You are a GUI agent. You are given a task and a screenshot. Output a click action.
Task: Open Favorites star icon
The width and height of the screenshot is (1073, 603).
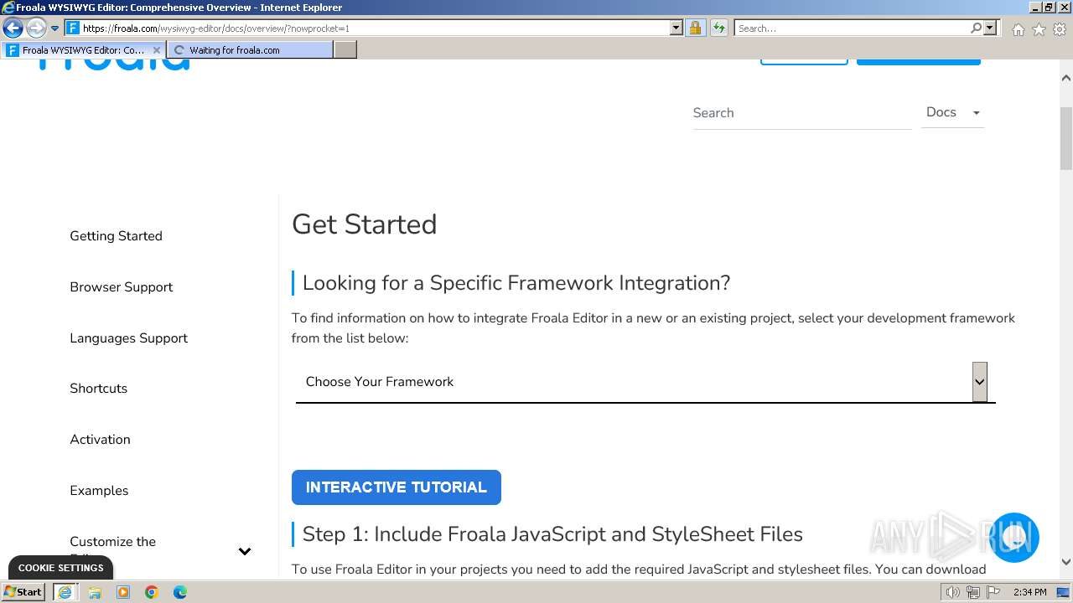click(x=1039, y=29)
